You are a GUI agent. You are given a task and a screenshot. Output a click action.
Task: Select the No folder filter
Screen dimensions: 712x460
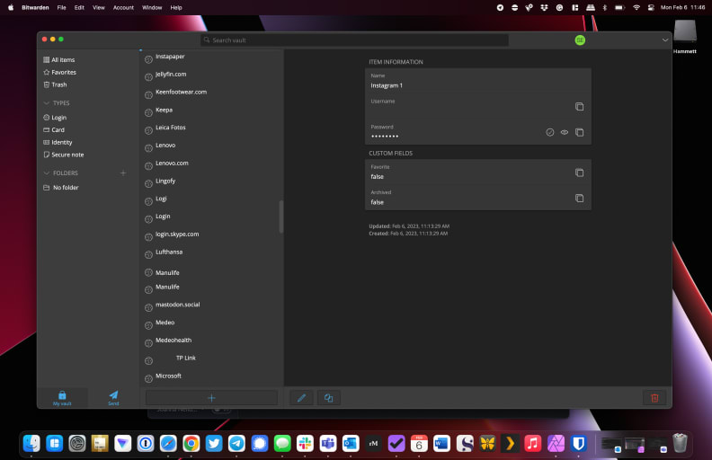[x=61, y=188]
